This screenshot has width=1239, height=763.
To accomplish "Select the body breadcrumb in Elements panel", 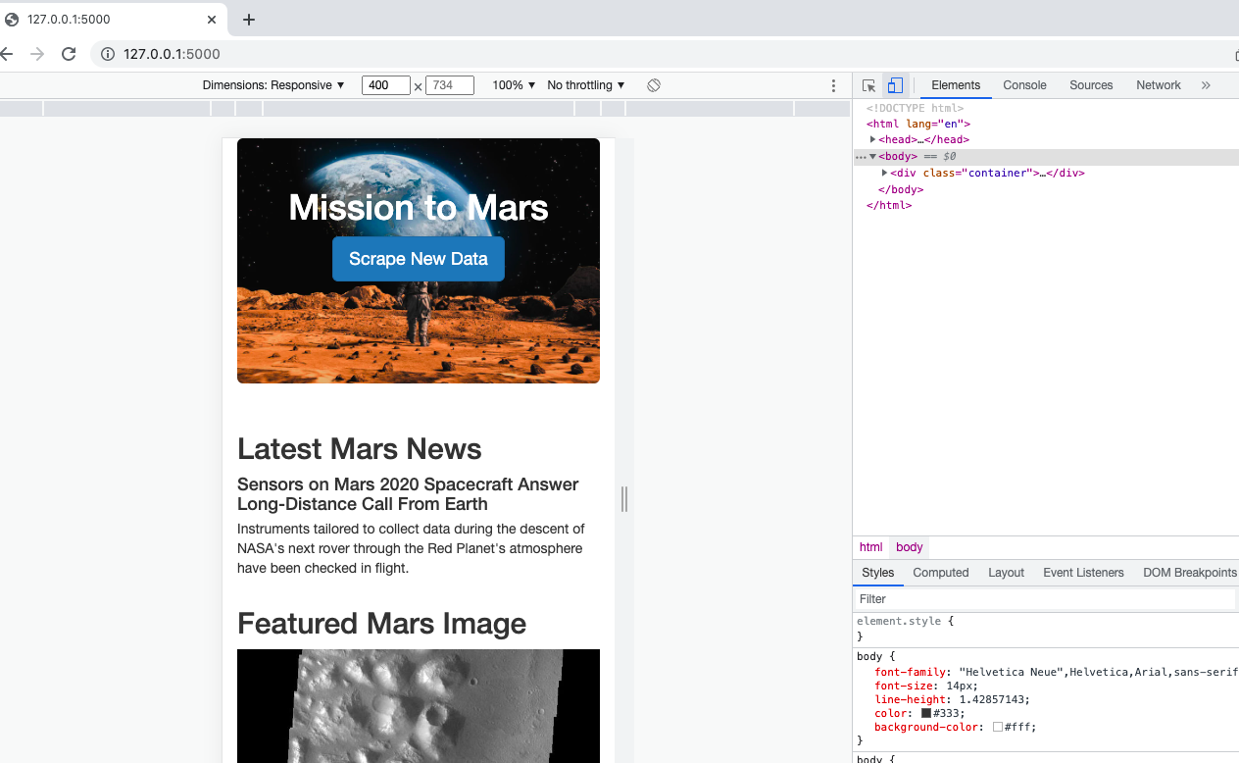I will click(909, 547).
